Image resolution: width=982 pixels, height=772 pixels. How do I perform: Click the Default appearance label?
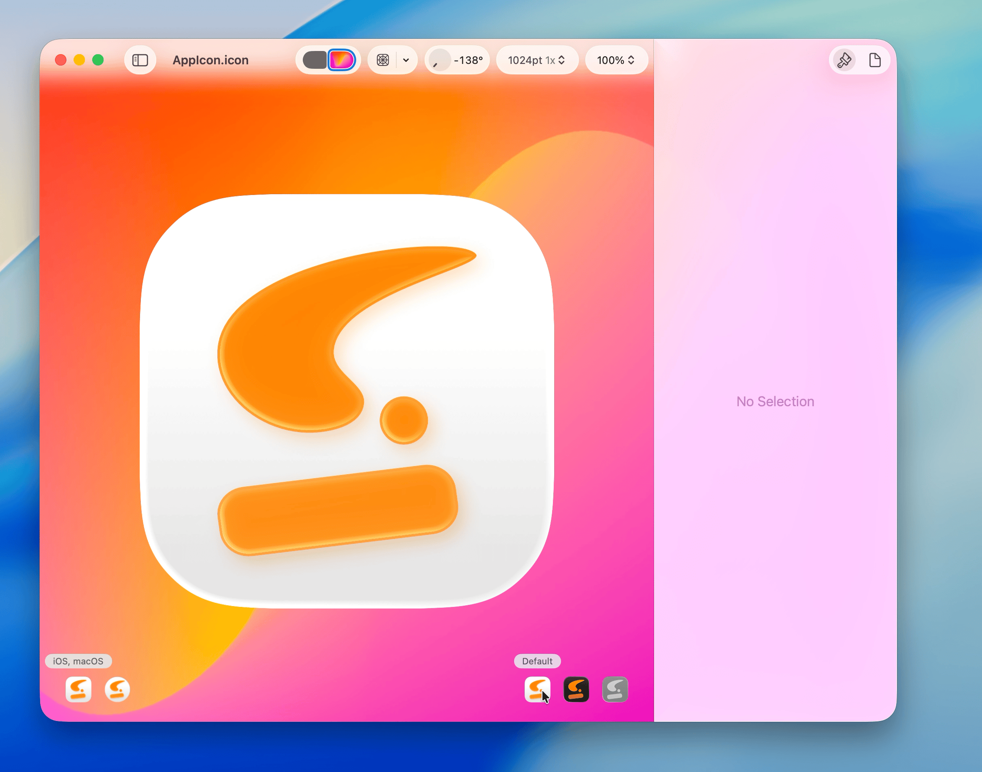[x=537, y=661]
